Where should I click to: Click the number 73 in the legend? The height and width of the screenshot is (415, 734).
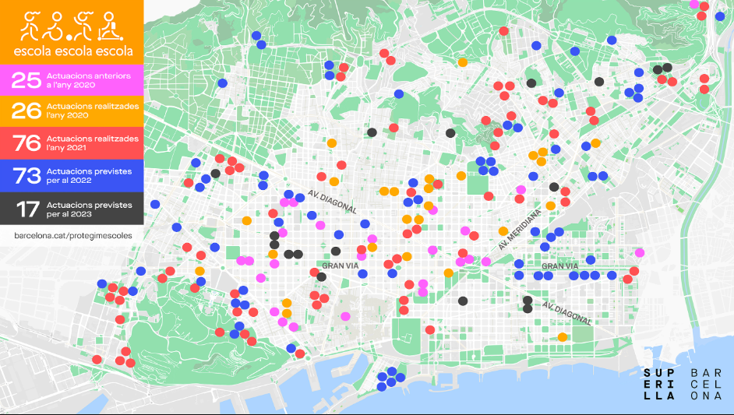(x=27, y=175)
